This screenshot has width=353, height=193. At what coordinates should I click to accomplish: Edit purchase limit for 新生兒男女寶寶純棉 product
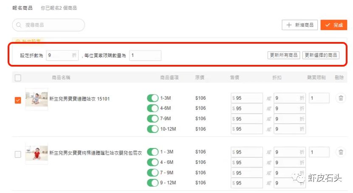319,152
